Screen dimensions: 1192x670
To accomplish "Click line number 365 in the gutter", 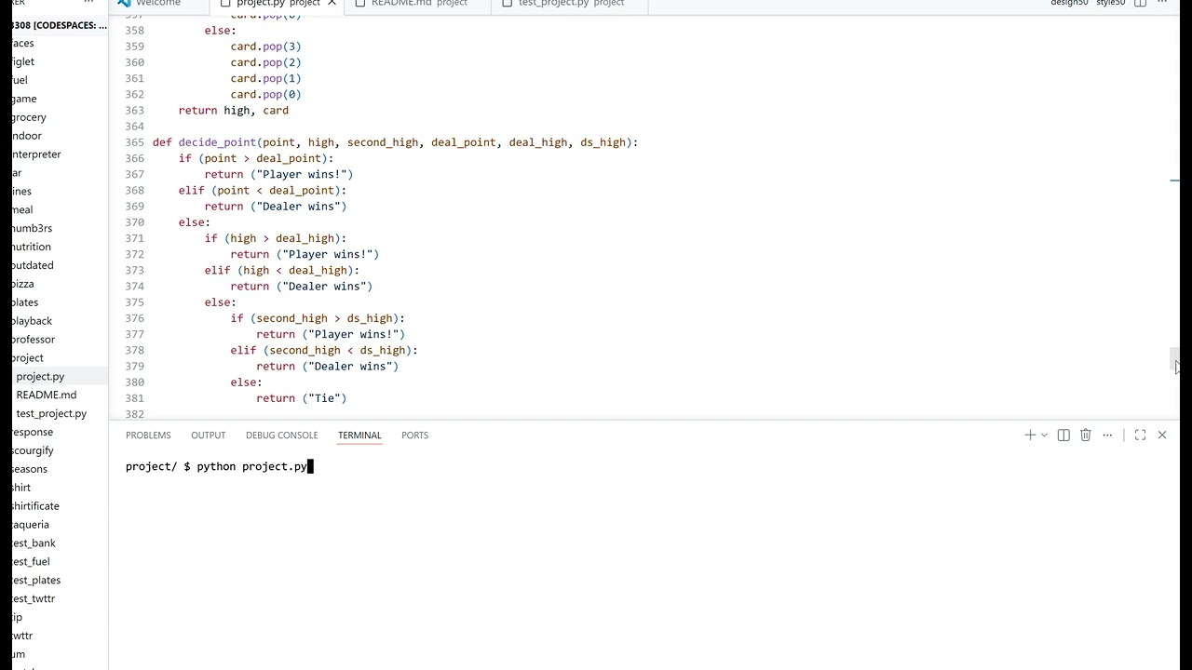I will 134,142.
